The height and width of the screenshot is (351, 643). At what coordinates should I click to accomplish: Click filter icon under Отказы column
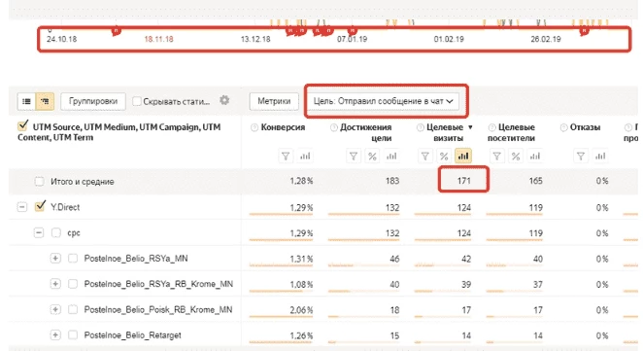(581, 156)
